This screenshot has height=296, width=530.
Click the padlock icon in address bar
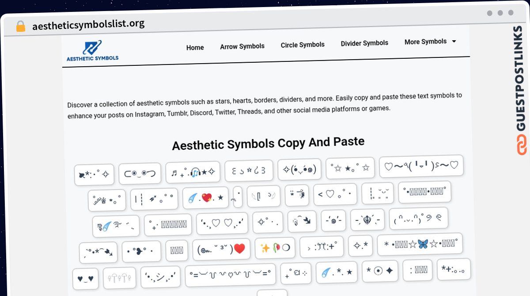click(x=20, y=27)
